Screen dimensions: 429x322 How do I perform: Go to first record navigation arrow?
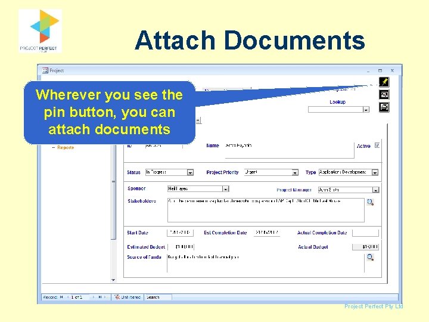pos(61,297)
